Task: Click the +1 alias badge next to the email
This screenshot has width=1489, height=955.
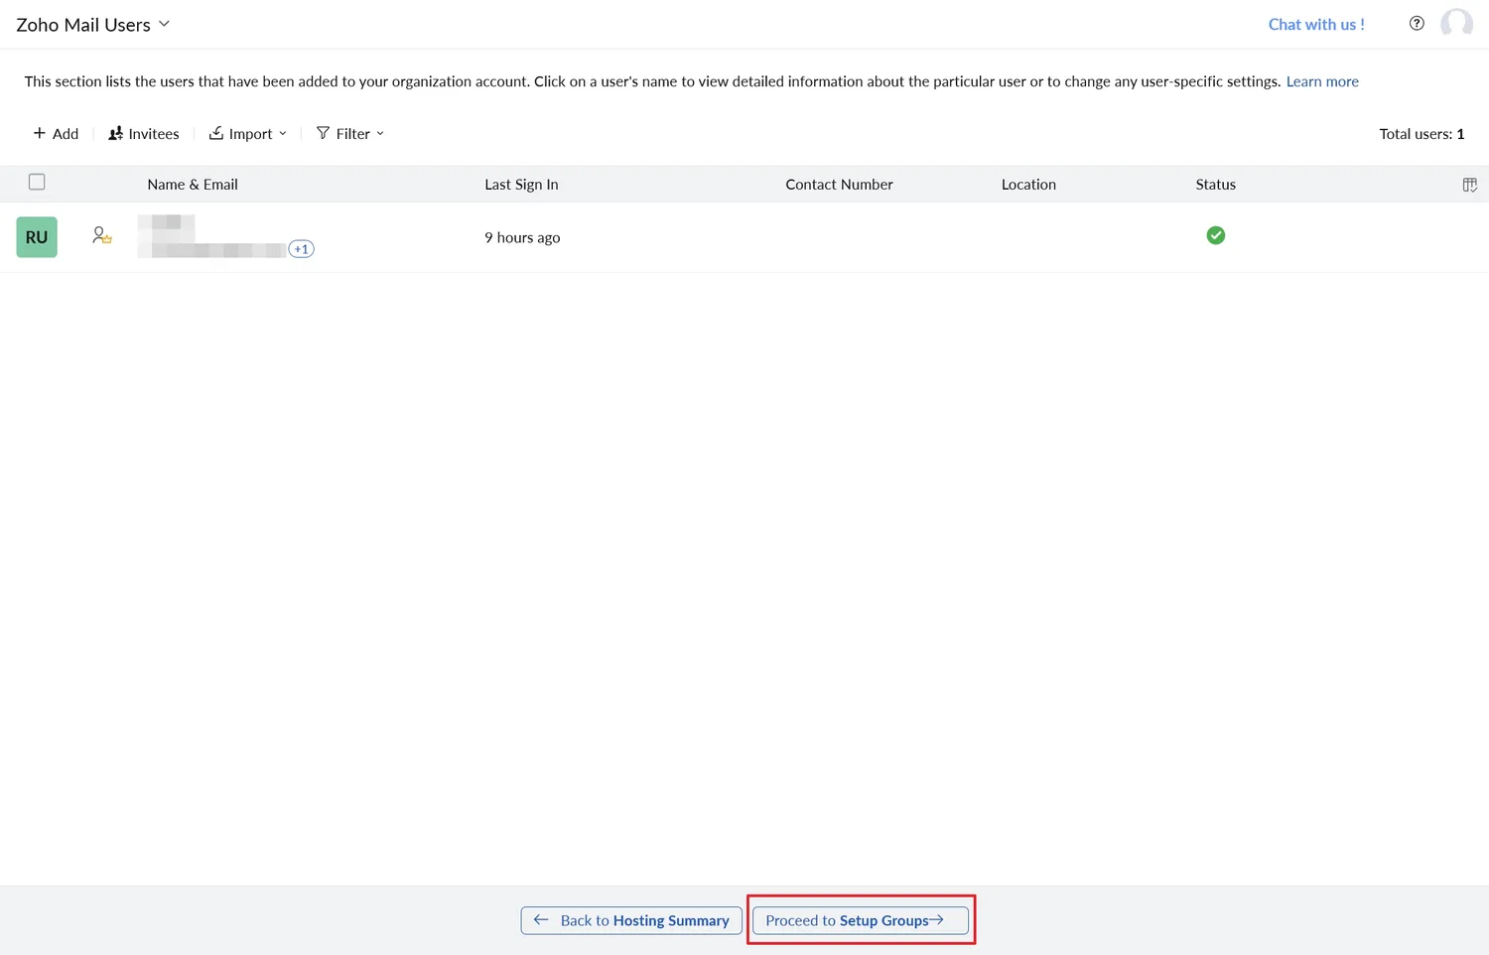Action: tap(301, 248)
